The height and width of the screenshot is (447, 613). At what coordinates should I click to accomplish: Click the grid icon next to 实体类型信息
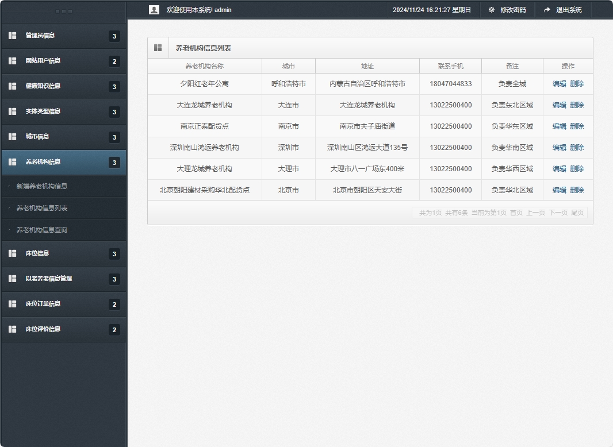coord(12,111)
